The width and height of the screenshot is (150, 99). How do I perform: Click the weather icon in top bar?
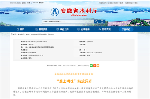(x=31, y=3)
